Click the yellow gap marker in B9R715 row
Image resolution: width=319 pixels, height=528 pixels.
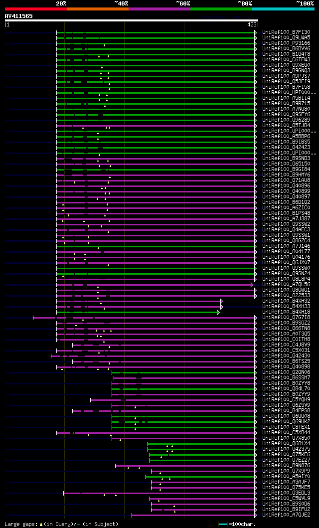[x=105, y=106]
